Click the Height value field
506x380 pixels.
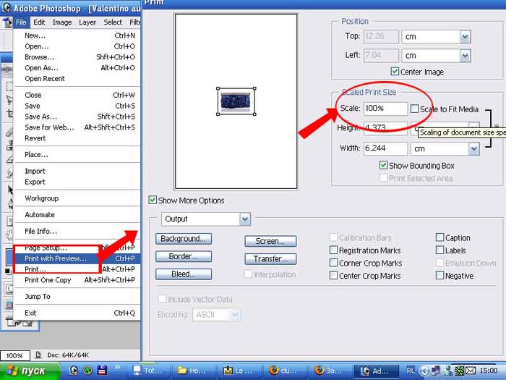[385, 128]
